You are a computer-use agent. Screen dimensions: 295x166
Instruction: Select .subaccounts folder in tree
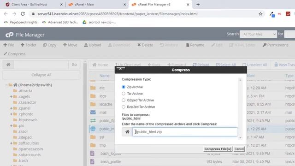pos(29,155)
